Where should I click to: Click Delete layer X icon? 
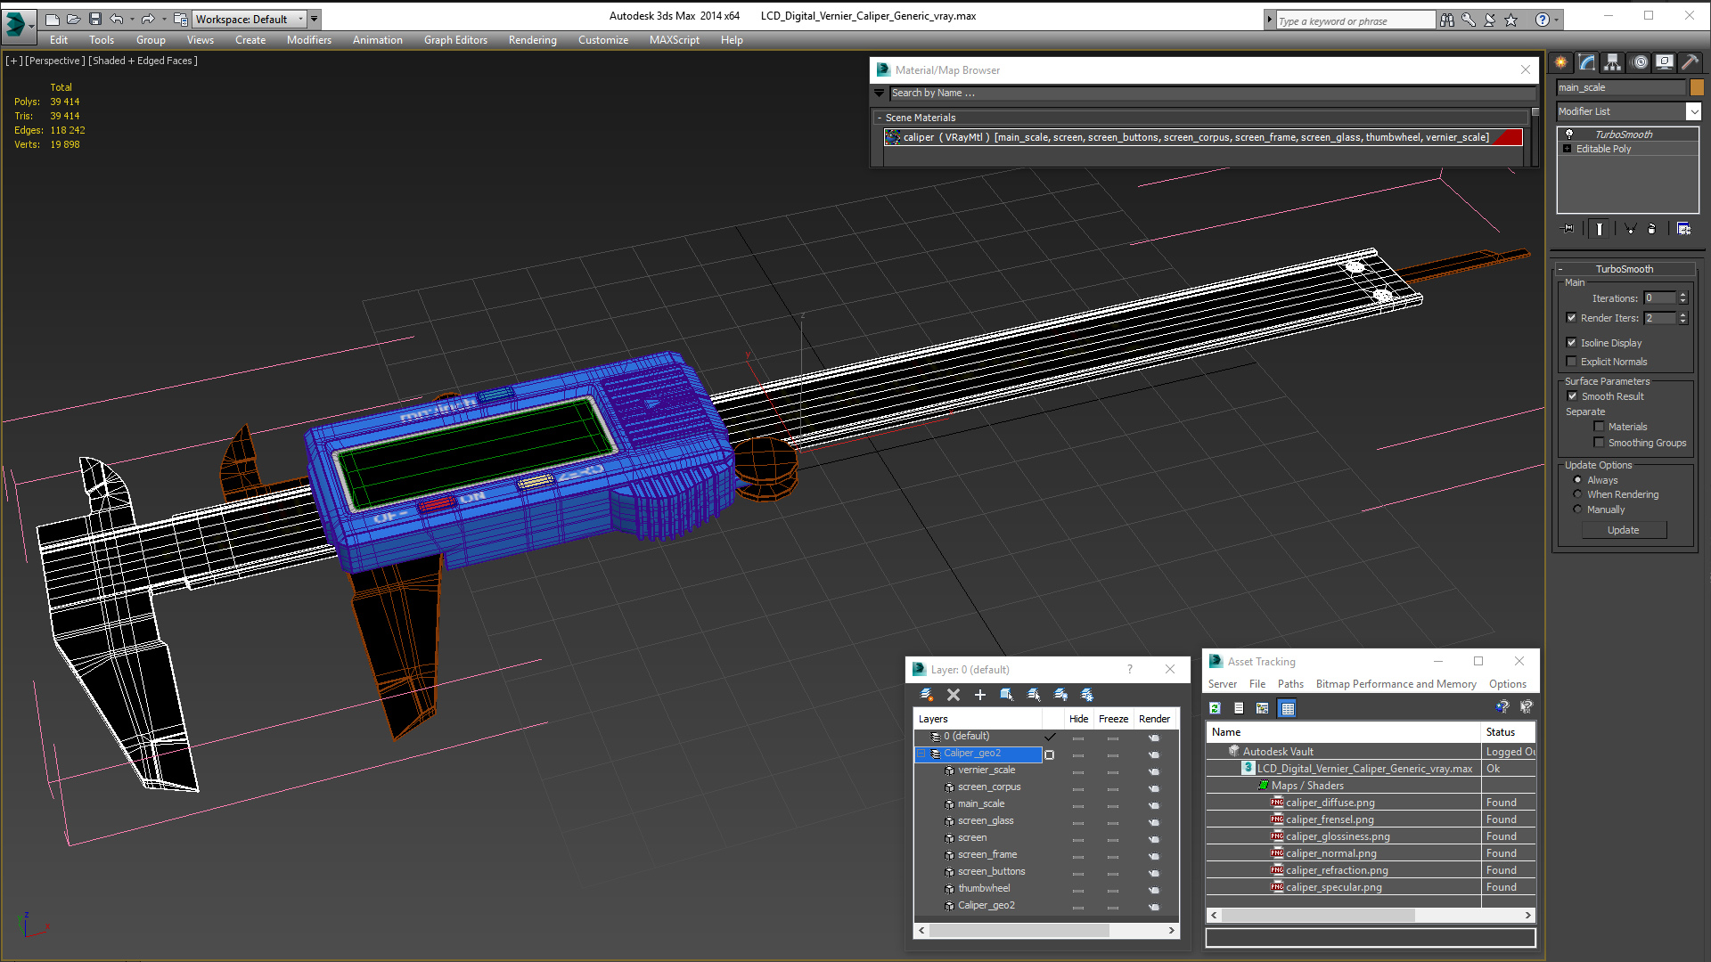(953, 695)
